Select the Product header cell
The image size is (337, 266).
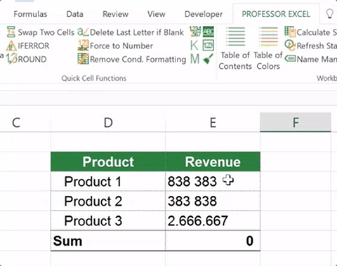(x=108, y=161)
